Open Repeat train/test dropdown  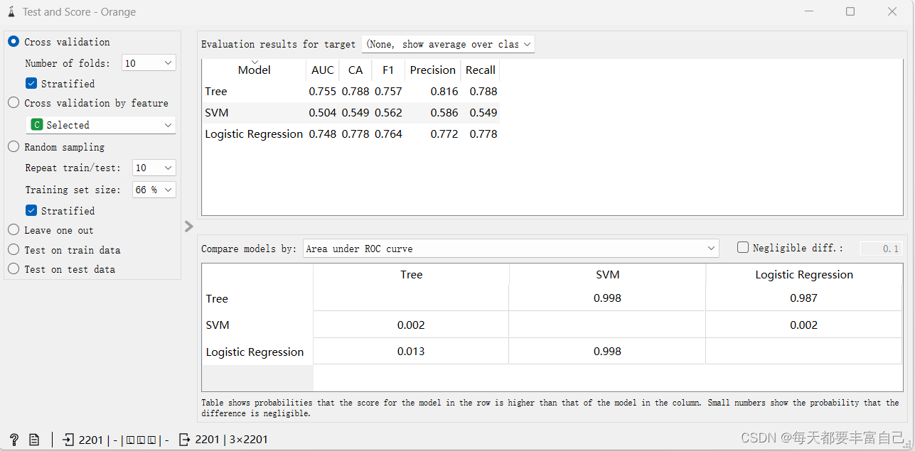tap(154, 168)
